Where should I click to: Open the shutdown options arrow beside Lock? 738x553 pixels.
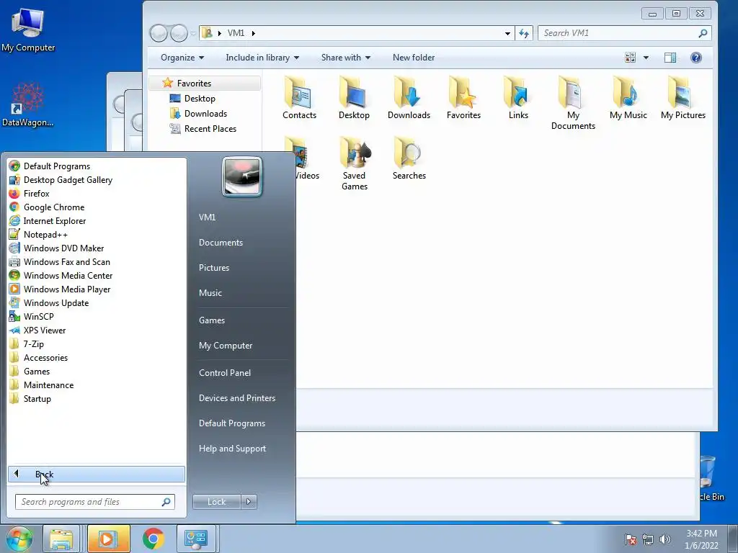pos(249,502)
